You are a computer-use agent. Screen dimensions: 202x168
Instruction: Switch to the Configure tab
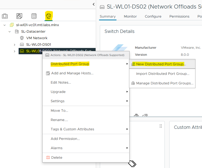coord(153,17)
